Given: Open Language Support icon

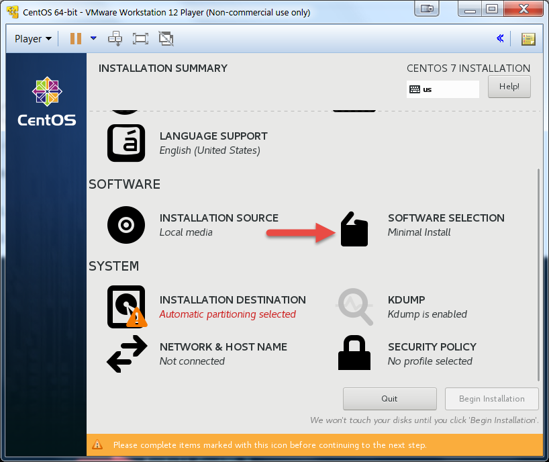Looking at the screenshot, I should pyautogui.click(x=126, y=143).
